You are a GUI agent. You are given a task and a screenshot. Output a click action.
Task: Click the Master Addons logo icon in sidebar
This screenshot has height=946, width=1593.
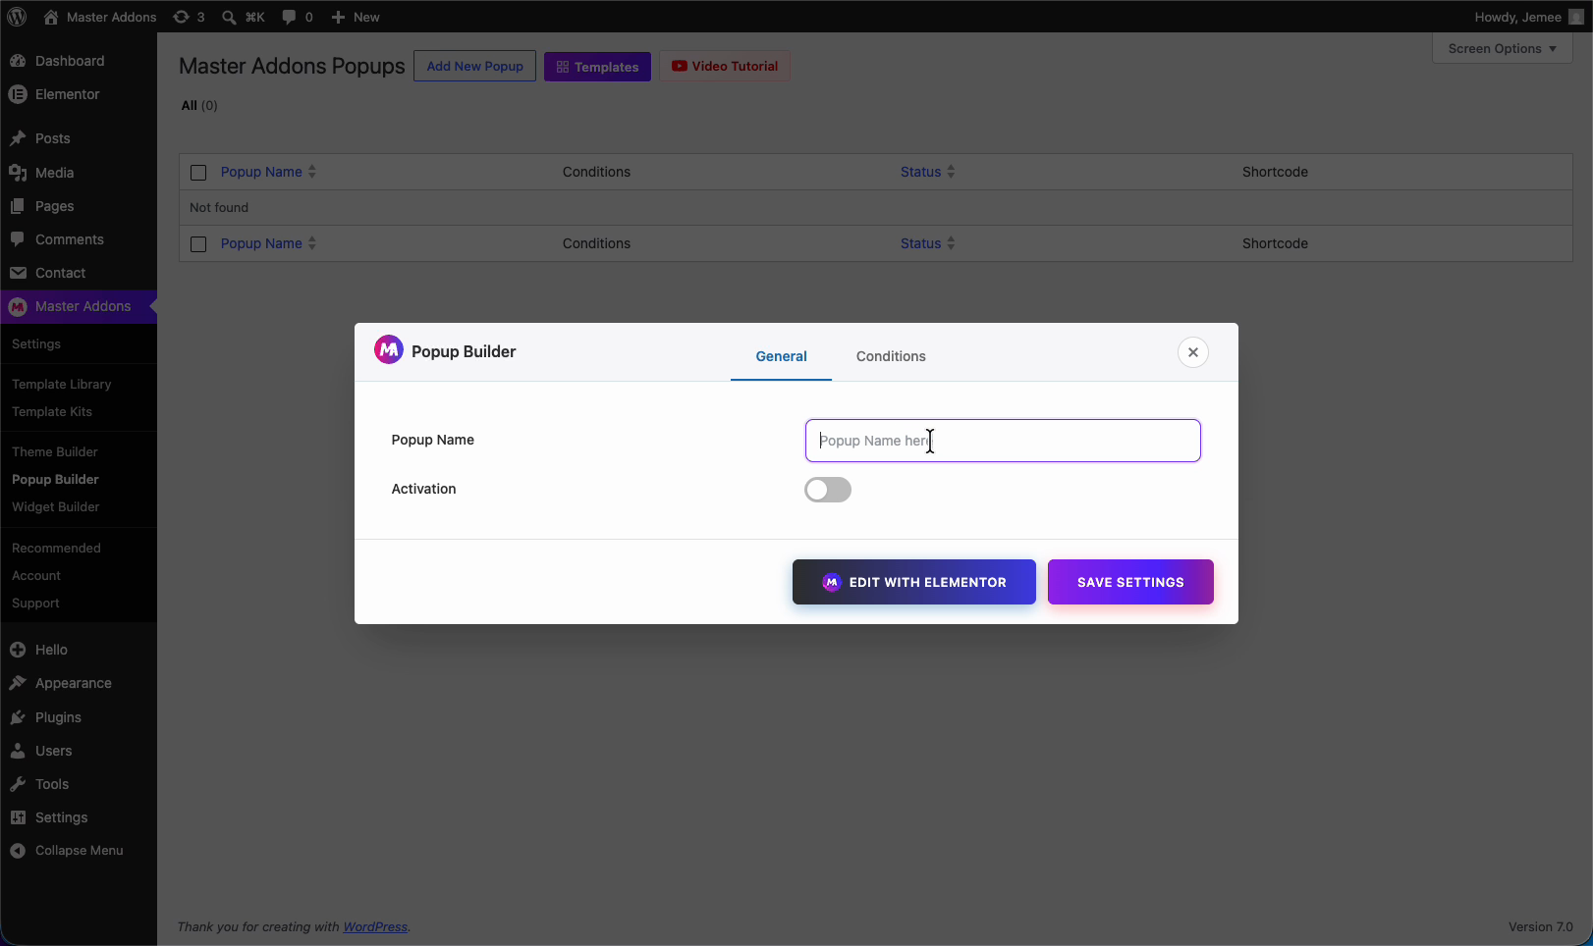(x=18, y=306)
